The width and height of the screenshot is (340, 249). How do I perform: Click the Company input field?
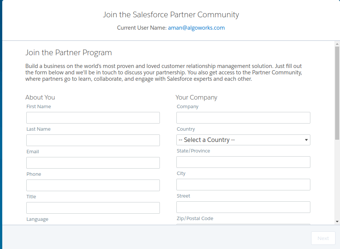(x=243, y=118)
